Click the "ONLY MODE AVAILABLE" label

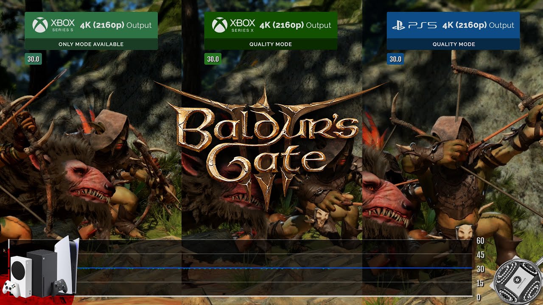pyautogui.click(x=91, y=44)
